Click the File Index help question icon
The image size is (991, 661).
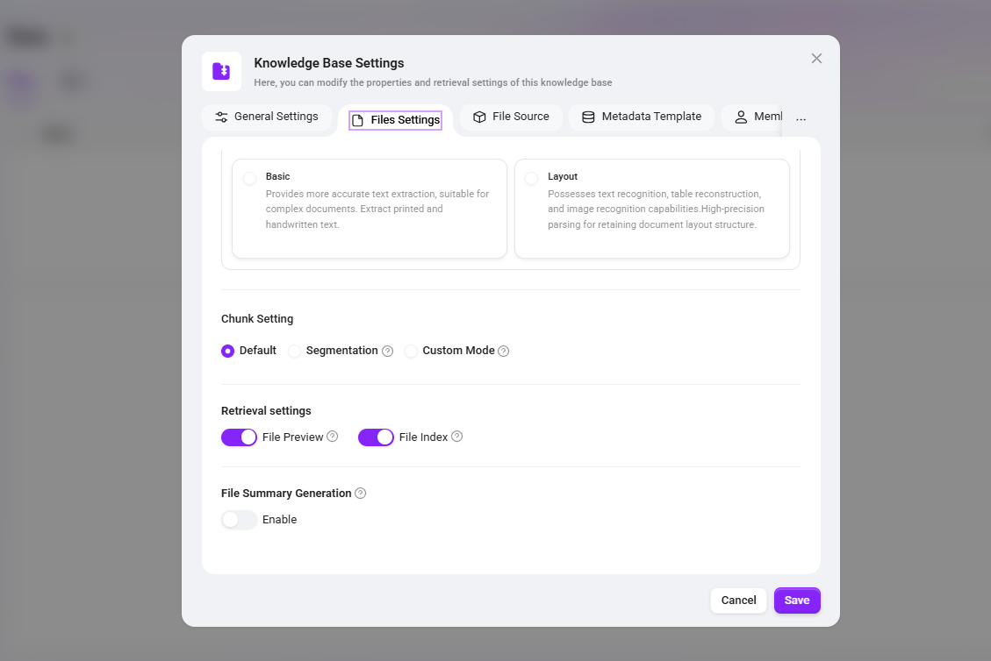click(x=457, y=437)
